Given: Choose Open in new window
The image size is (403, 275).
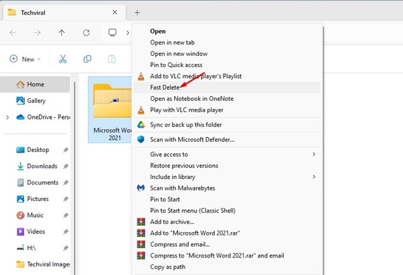Looking at the screenshot, I should 227,54.
